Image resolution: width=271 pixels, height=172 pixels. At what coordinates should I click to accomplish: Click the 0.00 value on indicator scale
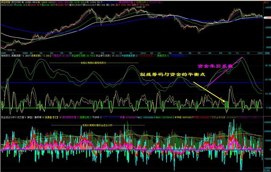coord(268,108)
